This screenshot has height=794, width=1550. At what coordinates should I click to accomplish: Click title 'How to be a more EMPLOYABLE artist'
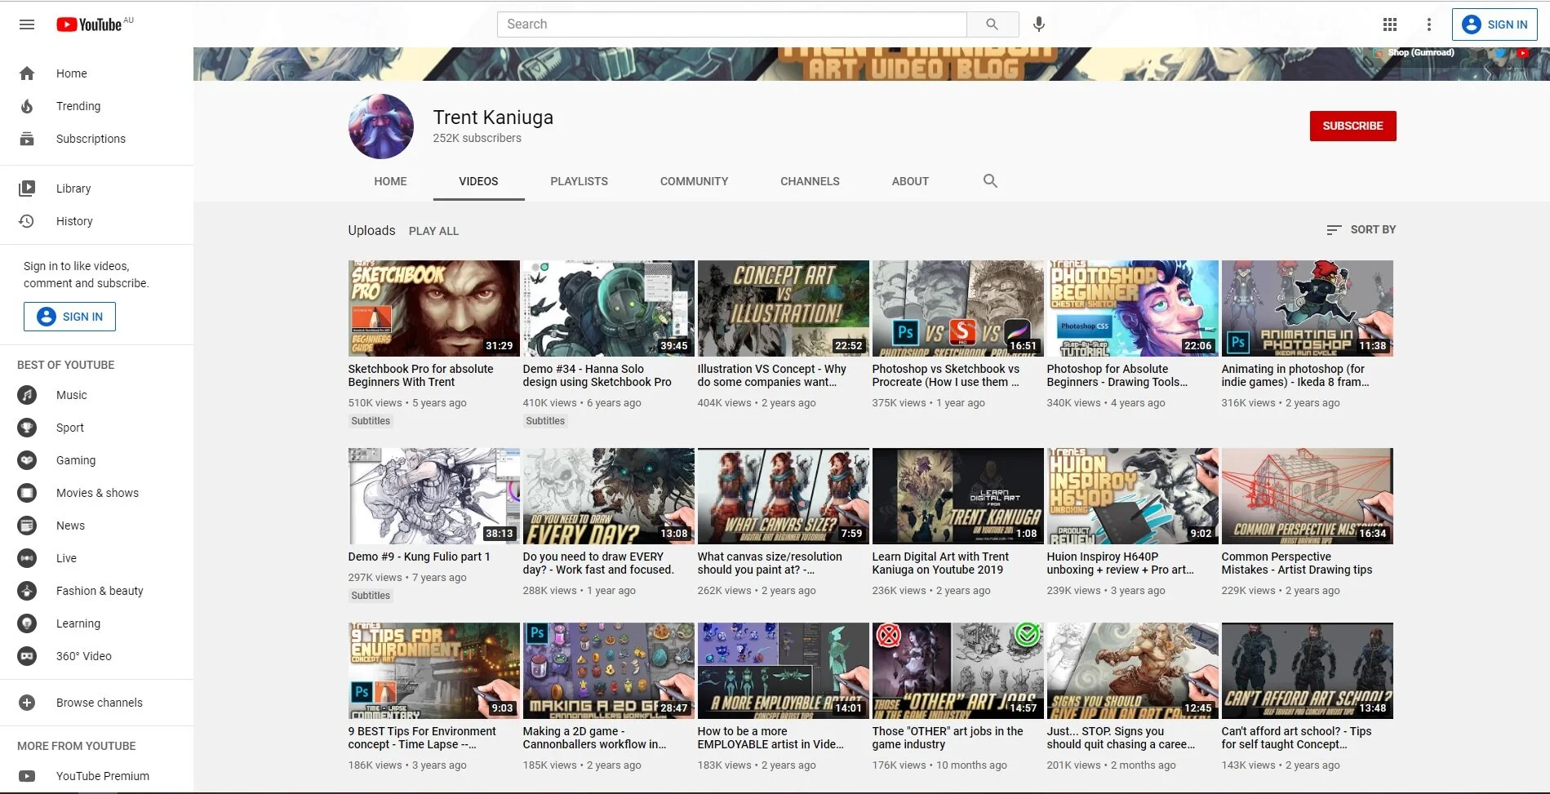tap(771, 738)
